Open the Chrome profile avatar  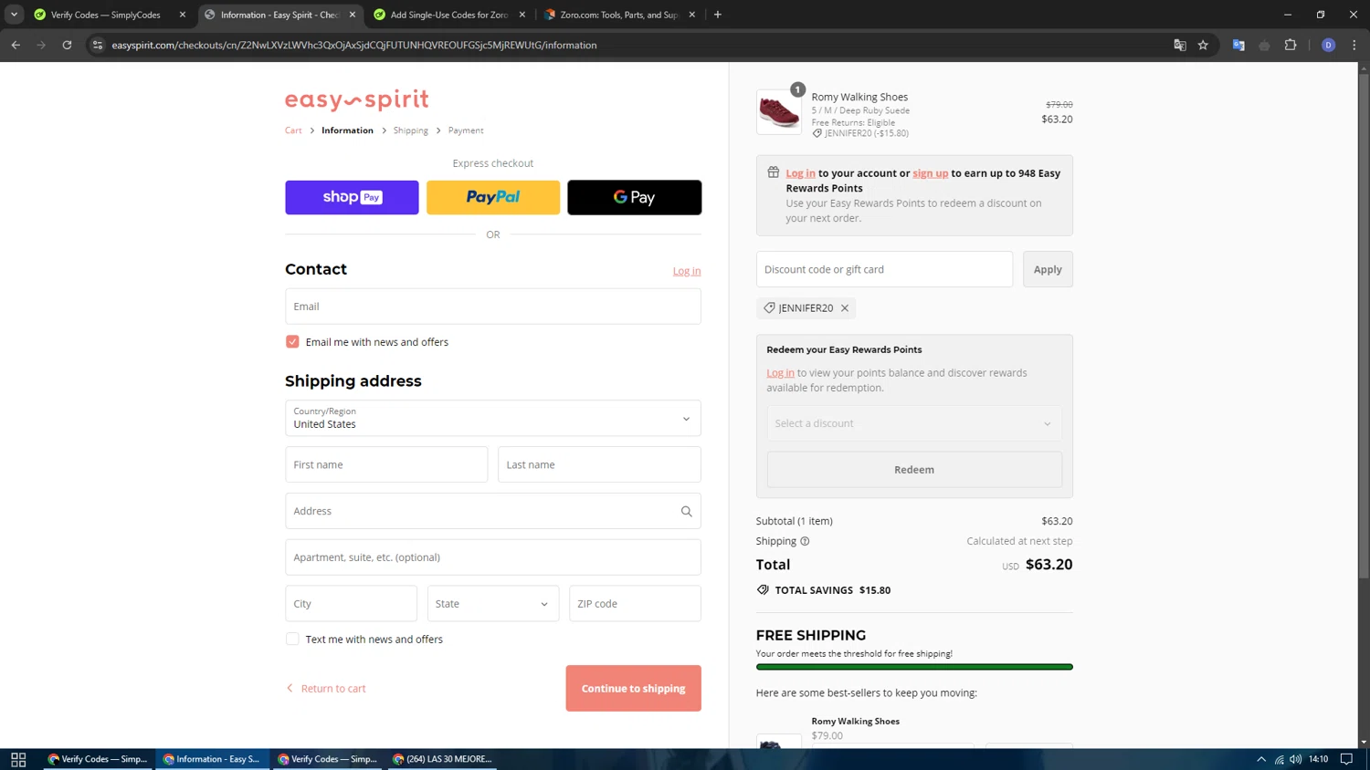[x=1328, y=45]
